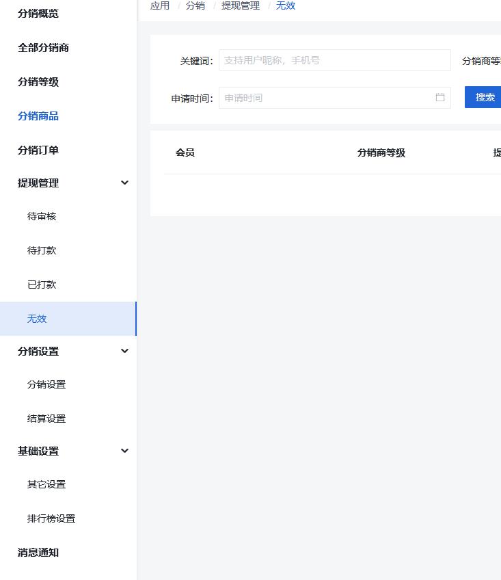The width and height of the screenshot is (501, 580).
Task: Collapse the 分销设置 group chevron
Action: 124,351
